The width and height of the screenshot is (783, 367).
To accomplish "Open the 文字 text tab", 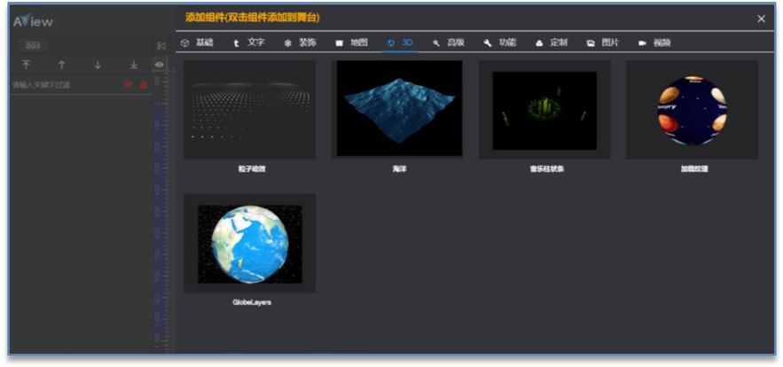I will click(x=249, y=43).
